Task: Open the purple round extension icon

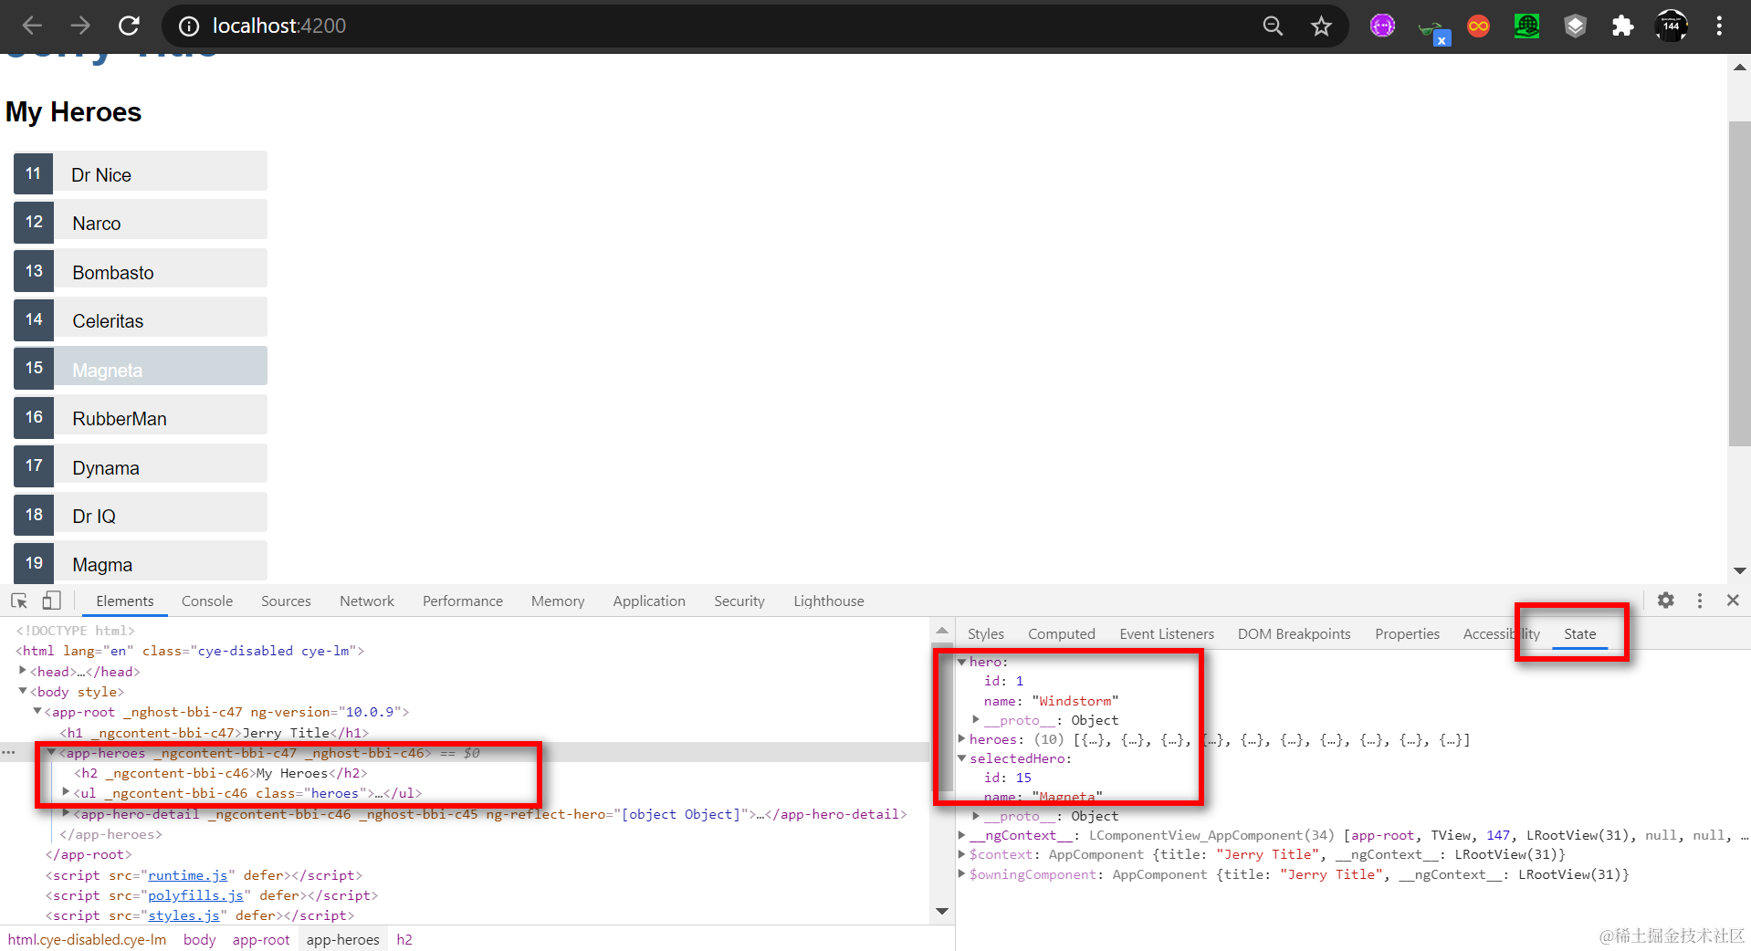Action: click(1382, 26)
